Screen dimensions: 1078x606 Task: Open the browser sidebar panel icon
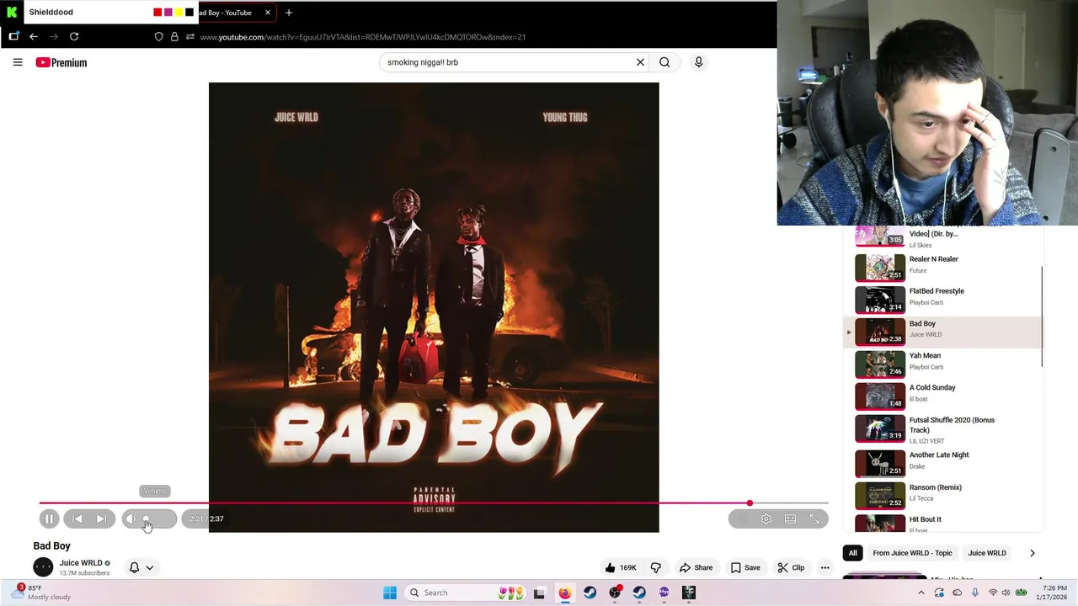coord(13,37)
